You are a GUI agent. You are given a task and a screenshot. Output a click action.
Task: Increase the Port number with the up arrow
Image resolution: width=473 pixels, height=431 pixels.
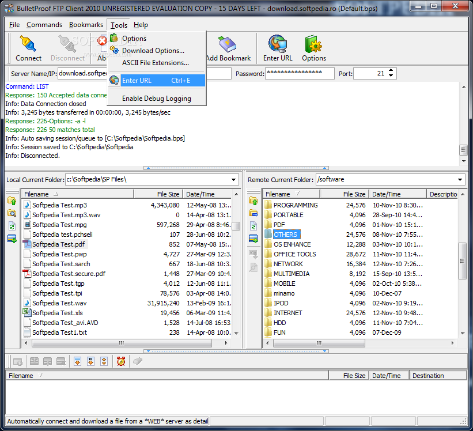click(391, 70)
